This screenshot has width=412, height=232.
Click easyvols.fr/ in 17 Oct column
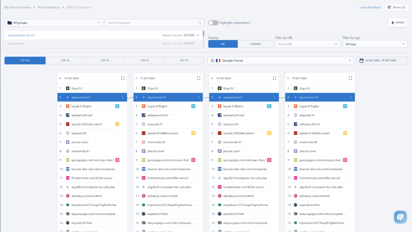pos(155,124)
